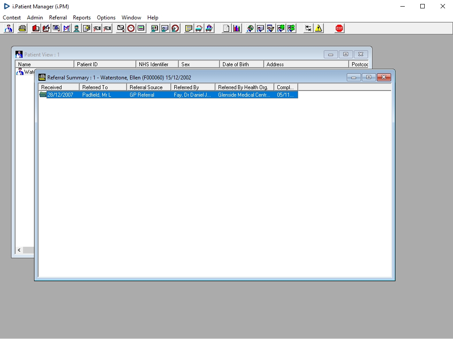The height and width of the screenshot is (339, 453).
Task: Click the yellow notepad toolbar icon
Action: [188, 28]
